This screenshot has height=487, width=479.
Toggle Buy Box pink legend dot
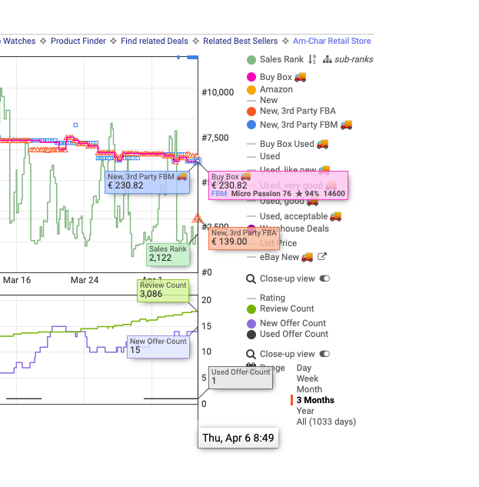251,77
